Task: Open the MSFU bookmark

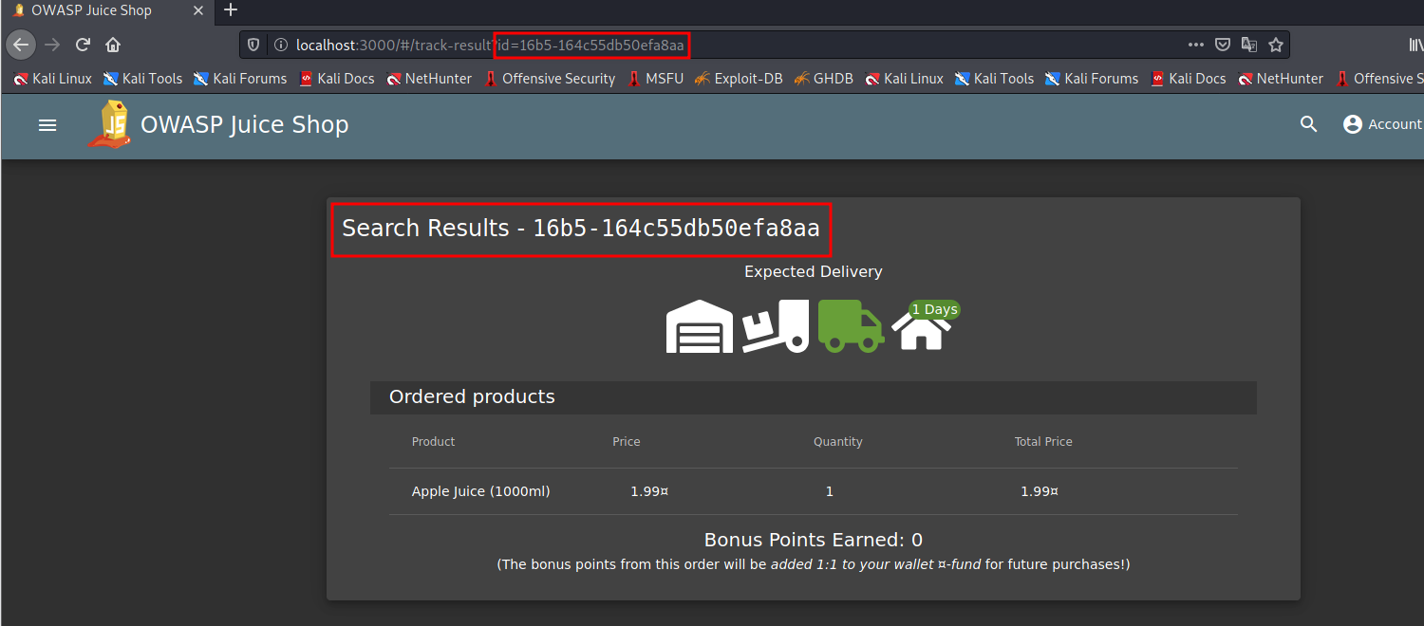Action: [655, 79]
